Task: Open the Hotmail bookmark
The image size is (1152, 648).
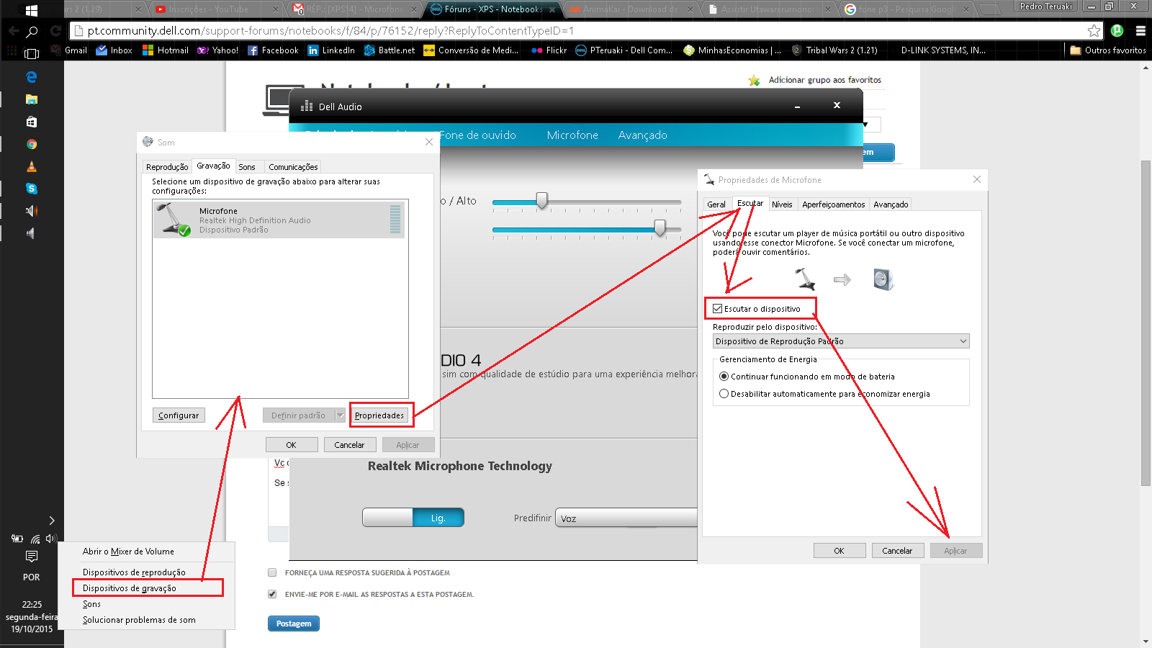Action: 166,50
